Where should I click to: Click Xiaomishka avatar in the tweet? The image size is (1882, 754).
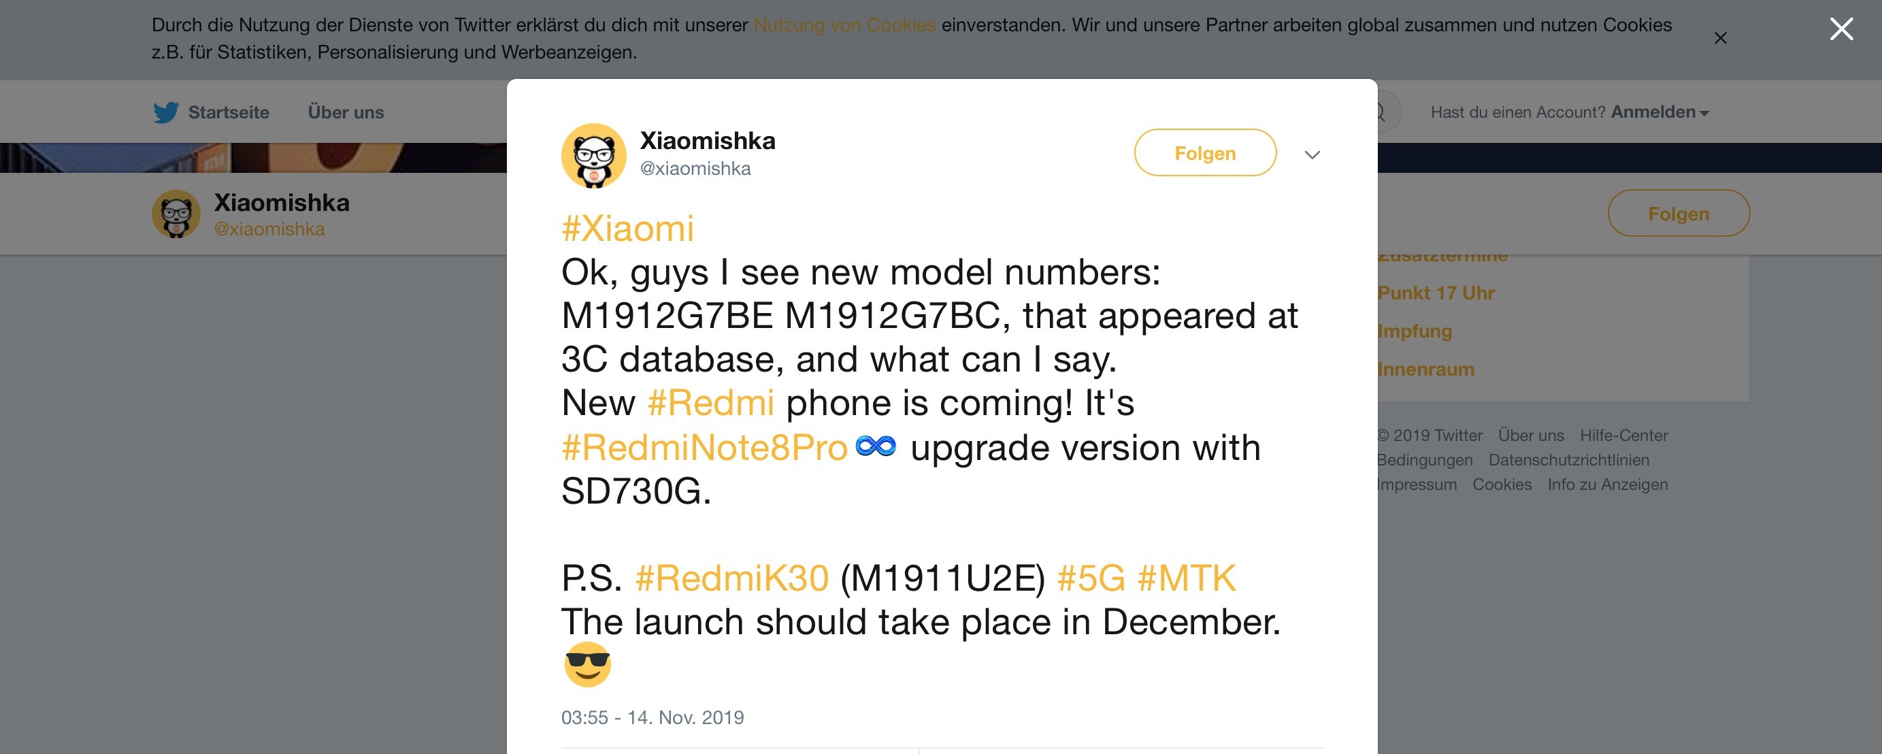click(593, 156)
